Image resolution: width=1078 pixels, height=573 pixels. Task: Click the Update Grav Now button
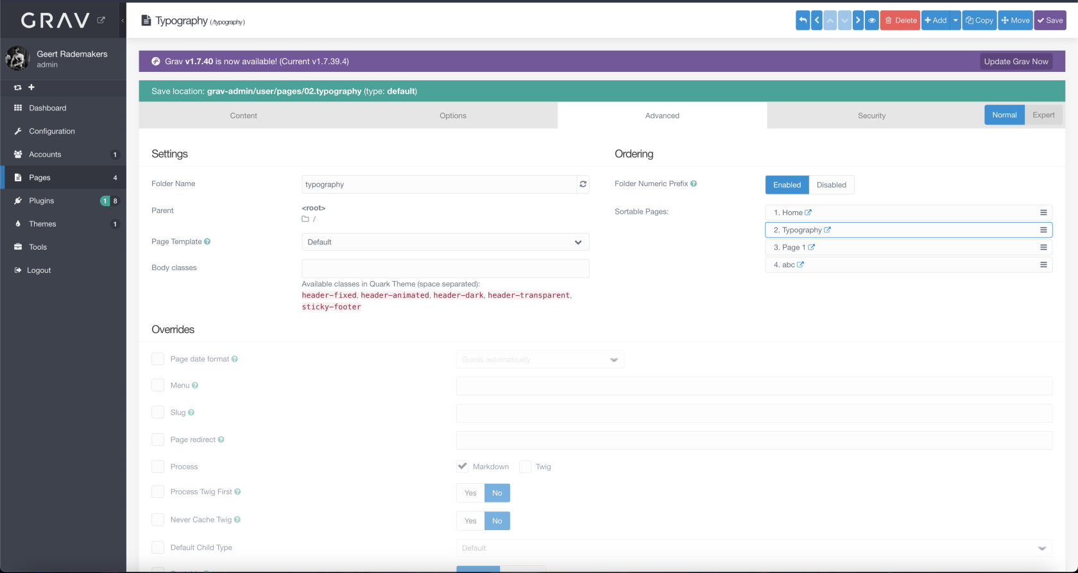[x=1016, y=62]
